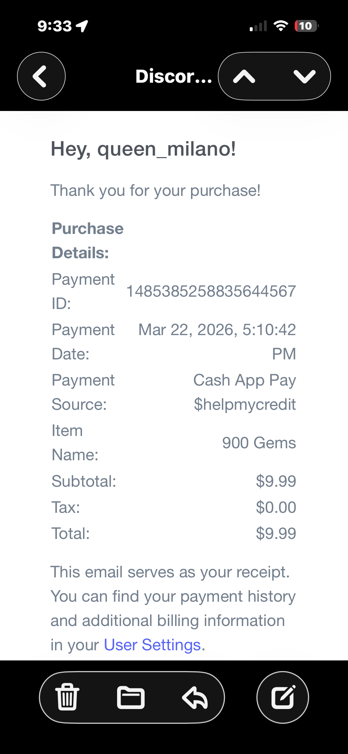
Task: Tap the truncated Discord email title
Action: click(173, 76)
